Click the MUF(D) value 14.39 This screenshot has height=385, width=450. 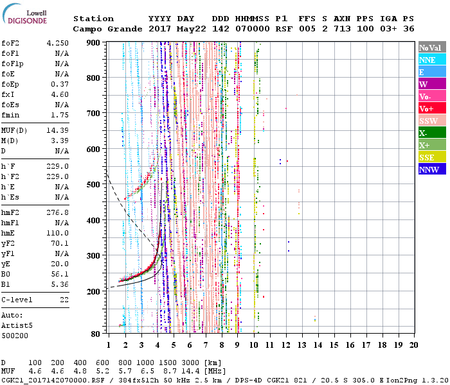[x=58, y=130]
